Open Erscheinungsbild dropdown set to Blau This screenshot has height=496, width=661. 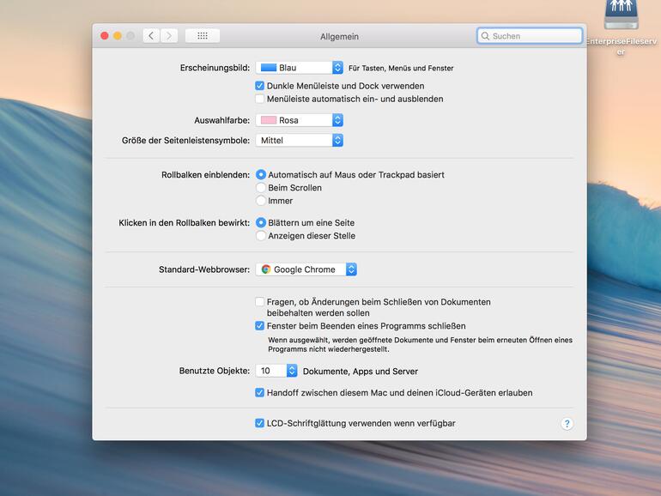point(300,68)
